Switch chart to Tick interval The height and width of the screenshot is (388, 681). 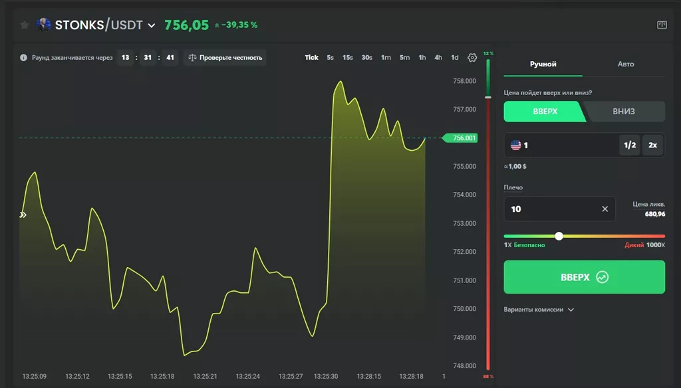point(311,58)
